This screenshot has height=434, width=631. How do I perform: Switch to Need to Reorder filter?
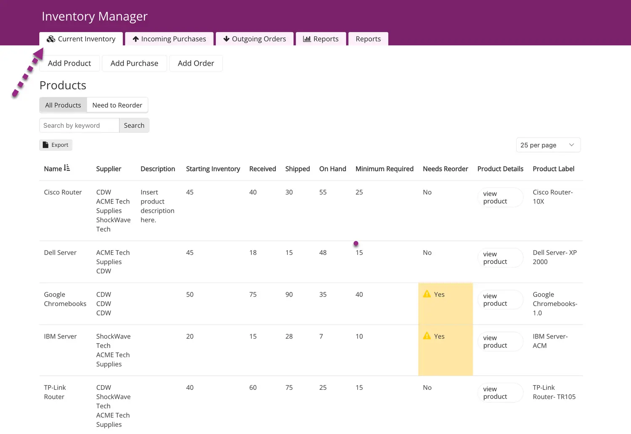tap(117, 105)
